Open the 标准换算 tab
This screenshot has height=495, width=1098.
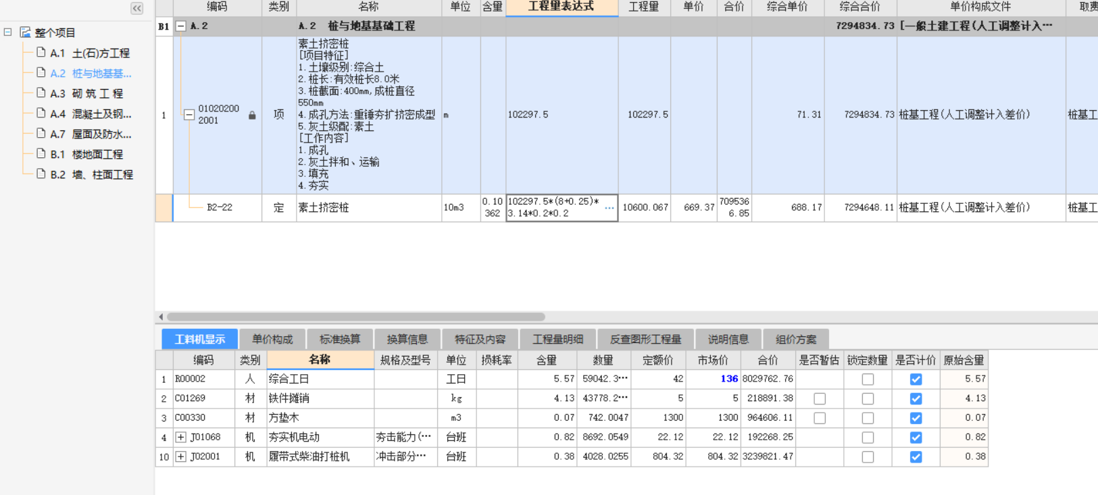(x=340, y=339)
